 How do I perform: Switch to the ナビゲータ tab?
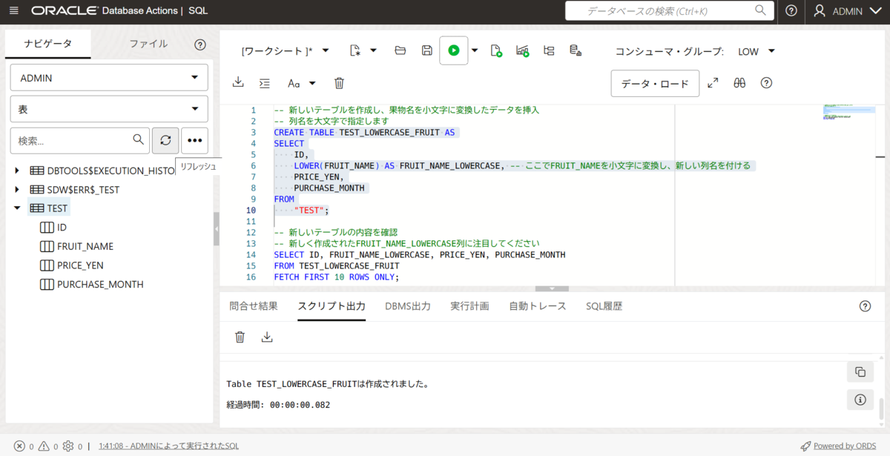[x=48, y=44]
